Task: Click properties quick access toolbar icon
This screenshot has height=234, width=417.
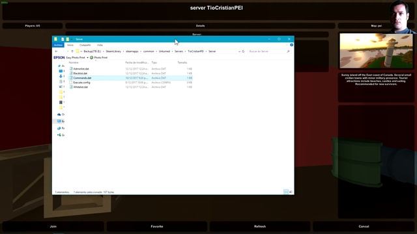Action: [x=63, y=39]
